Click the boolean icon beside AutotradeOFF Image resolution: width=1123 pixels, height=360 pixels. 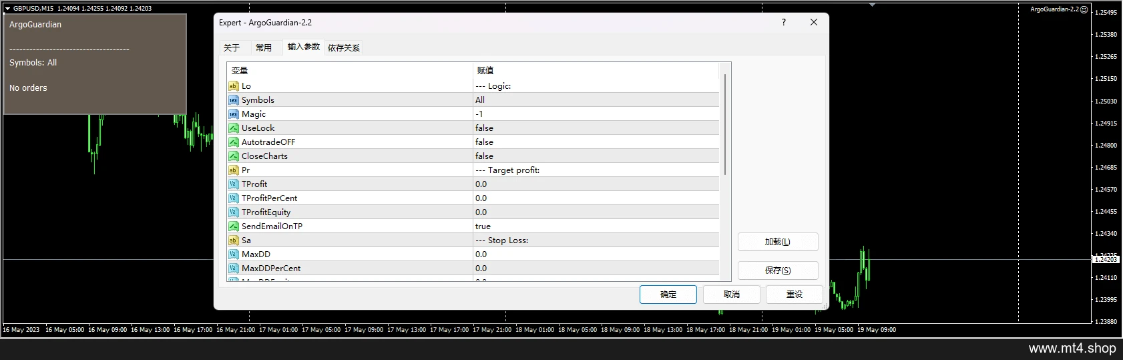coord(233,142)
